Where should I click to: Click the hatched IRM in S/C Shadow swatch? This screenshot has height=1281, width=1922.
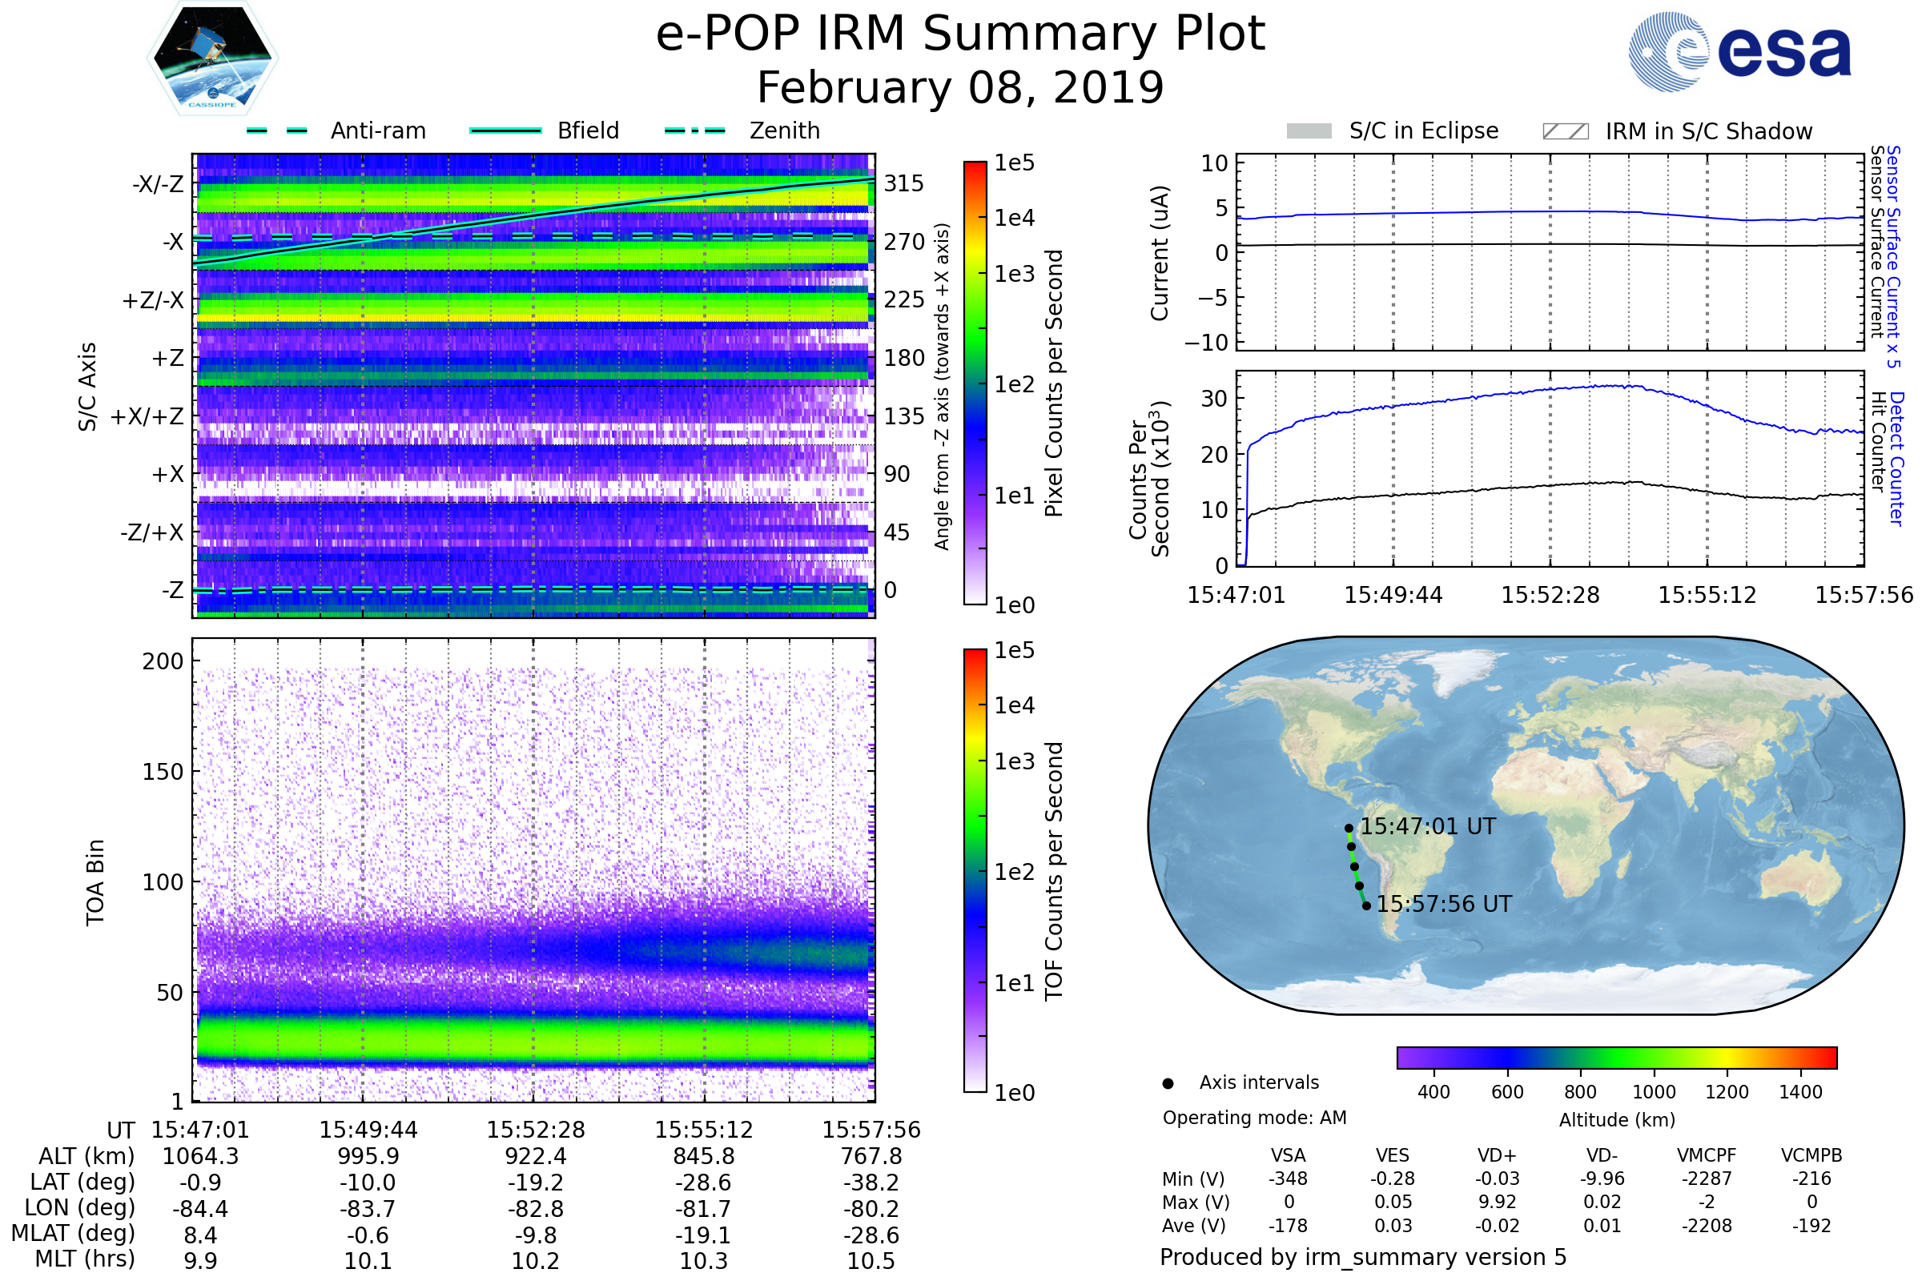pos(1565,131)
